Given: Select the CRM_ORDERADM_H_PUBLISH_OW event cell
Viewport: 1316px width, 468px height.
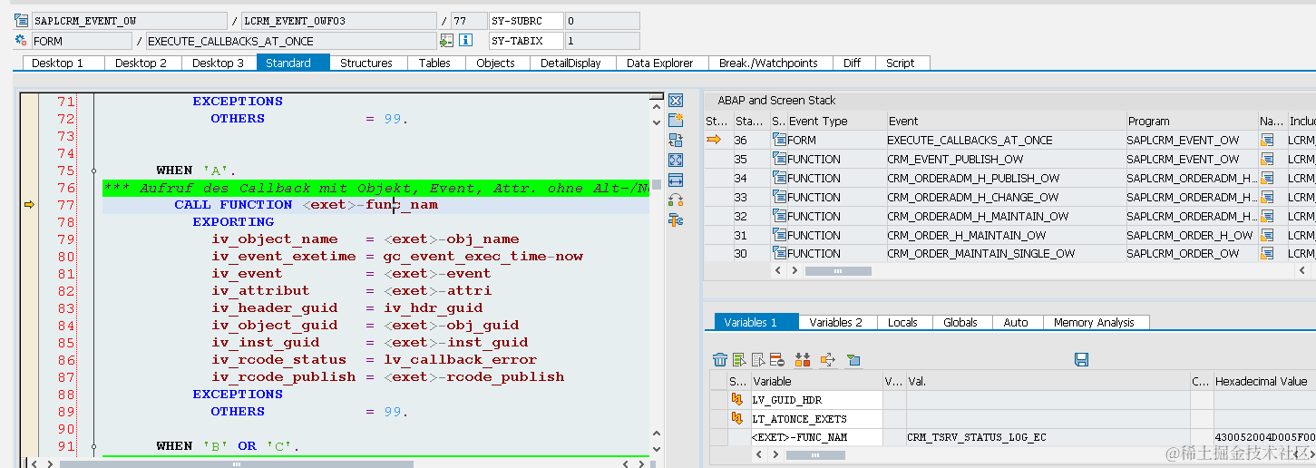Looking at the screenshot, I should pyautogui.click(x=1005, y=178).
